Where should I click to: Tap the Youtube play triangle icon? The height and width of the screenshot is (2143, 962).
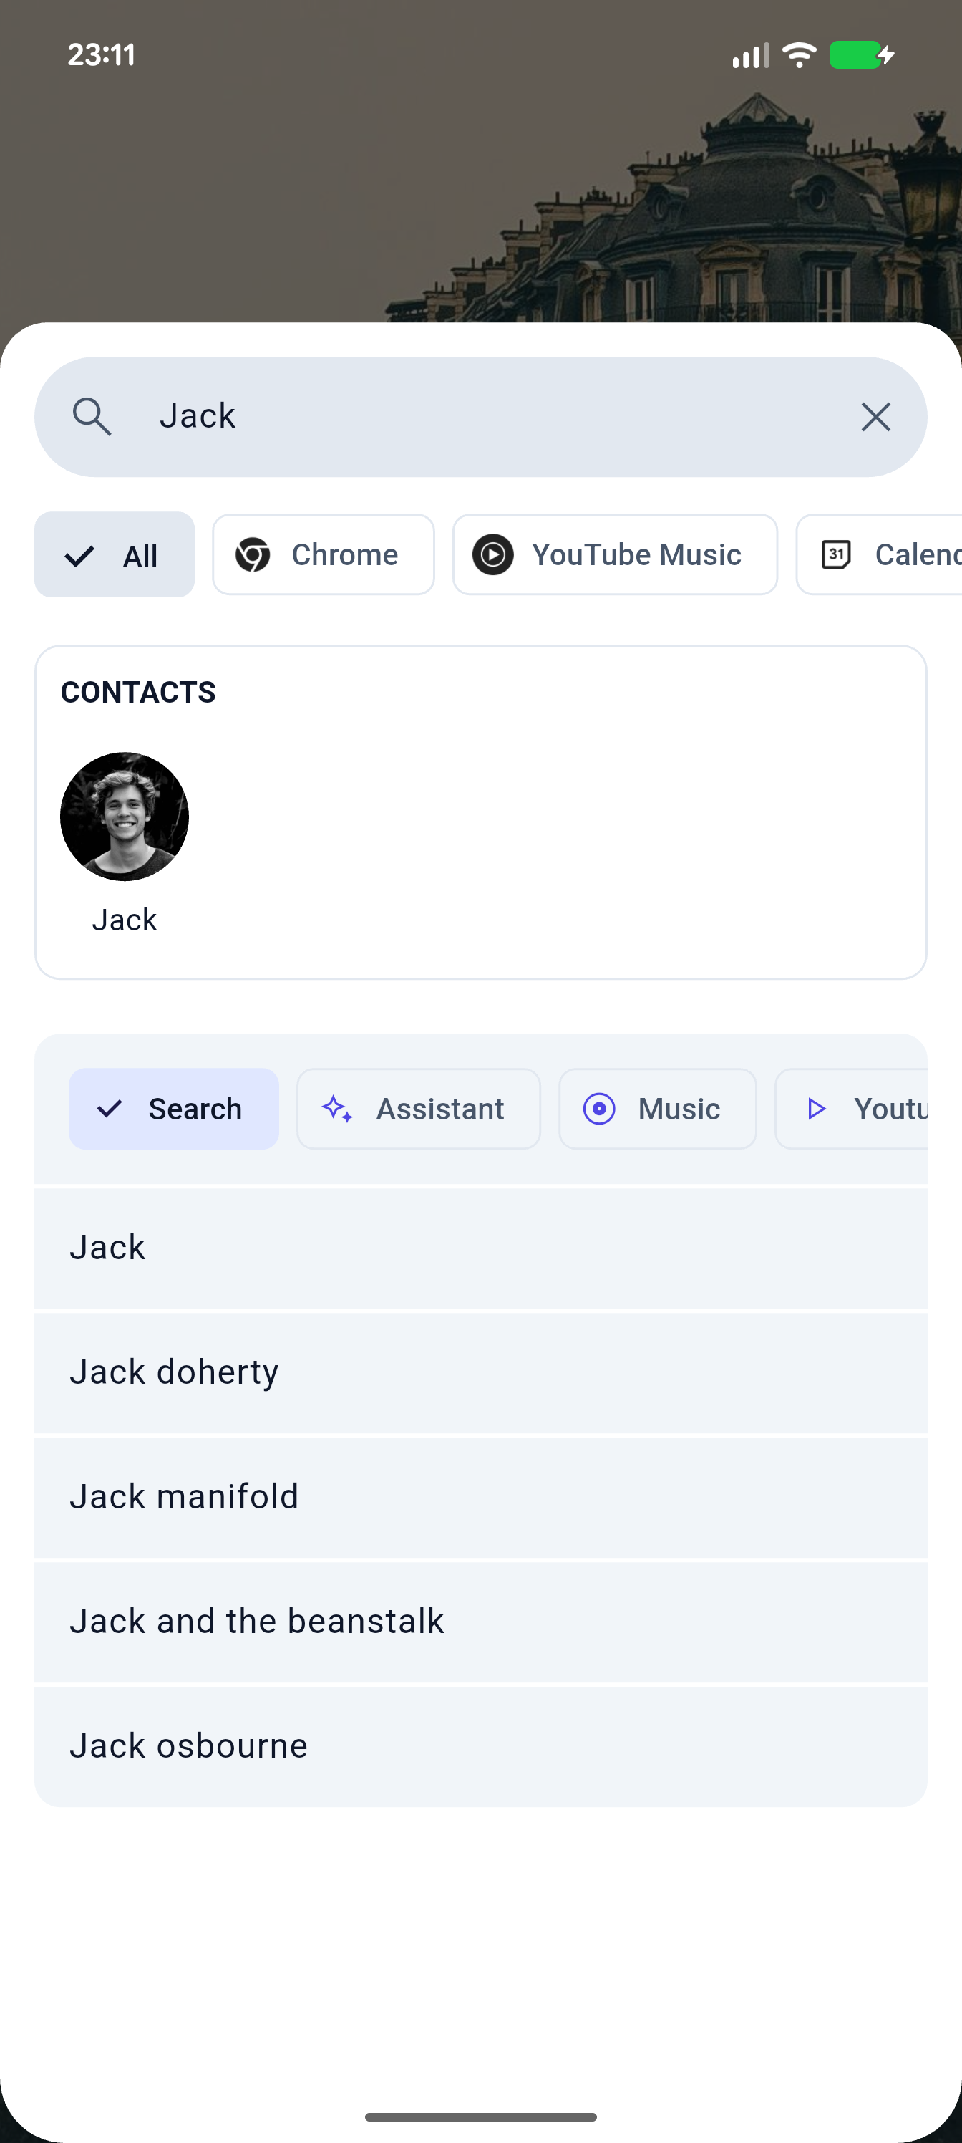(x=817, y=1109)
